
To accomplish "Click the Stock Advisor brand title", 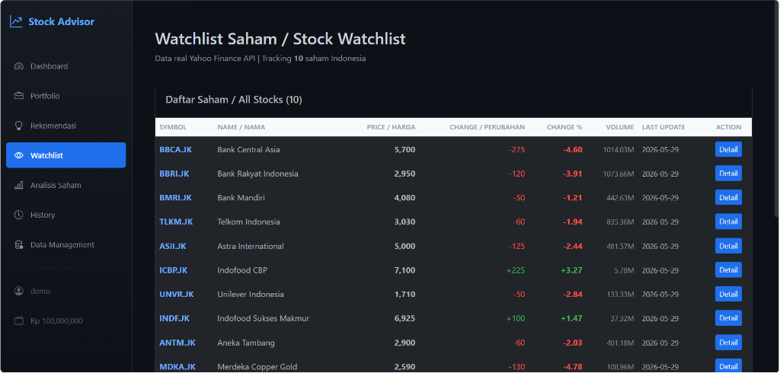I will [61, 21].
